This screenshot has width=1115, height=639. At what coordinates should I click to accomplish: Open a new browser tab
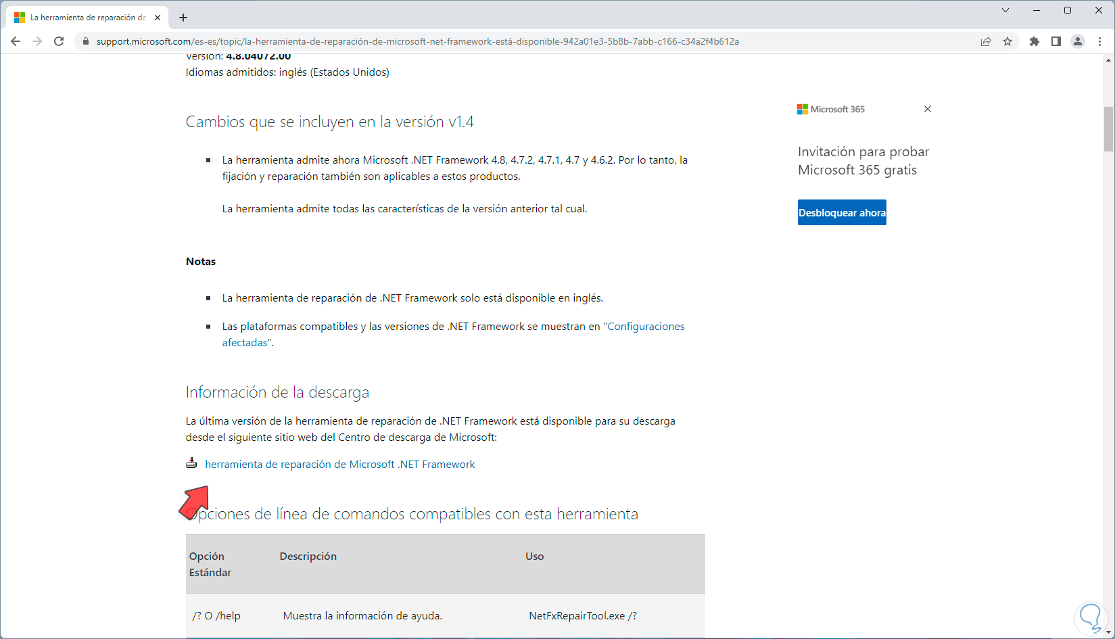click(183, 18)
